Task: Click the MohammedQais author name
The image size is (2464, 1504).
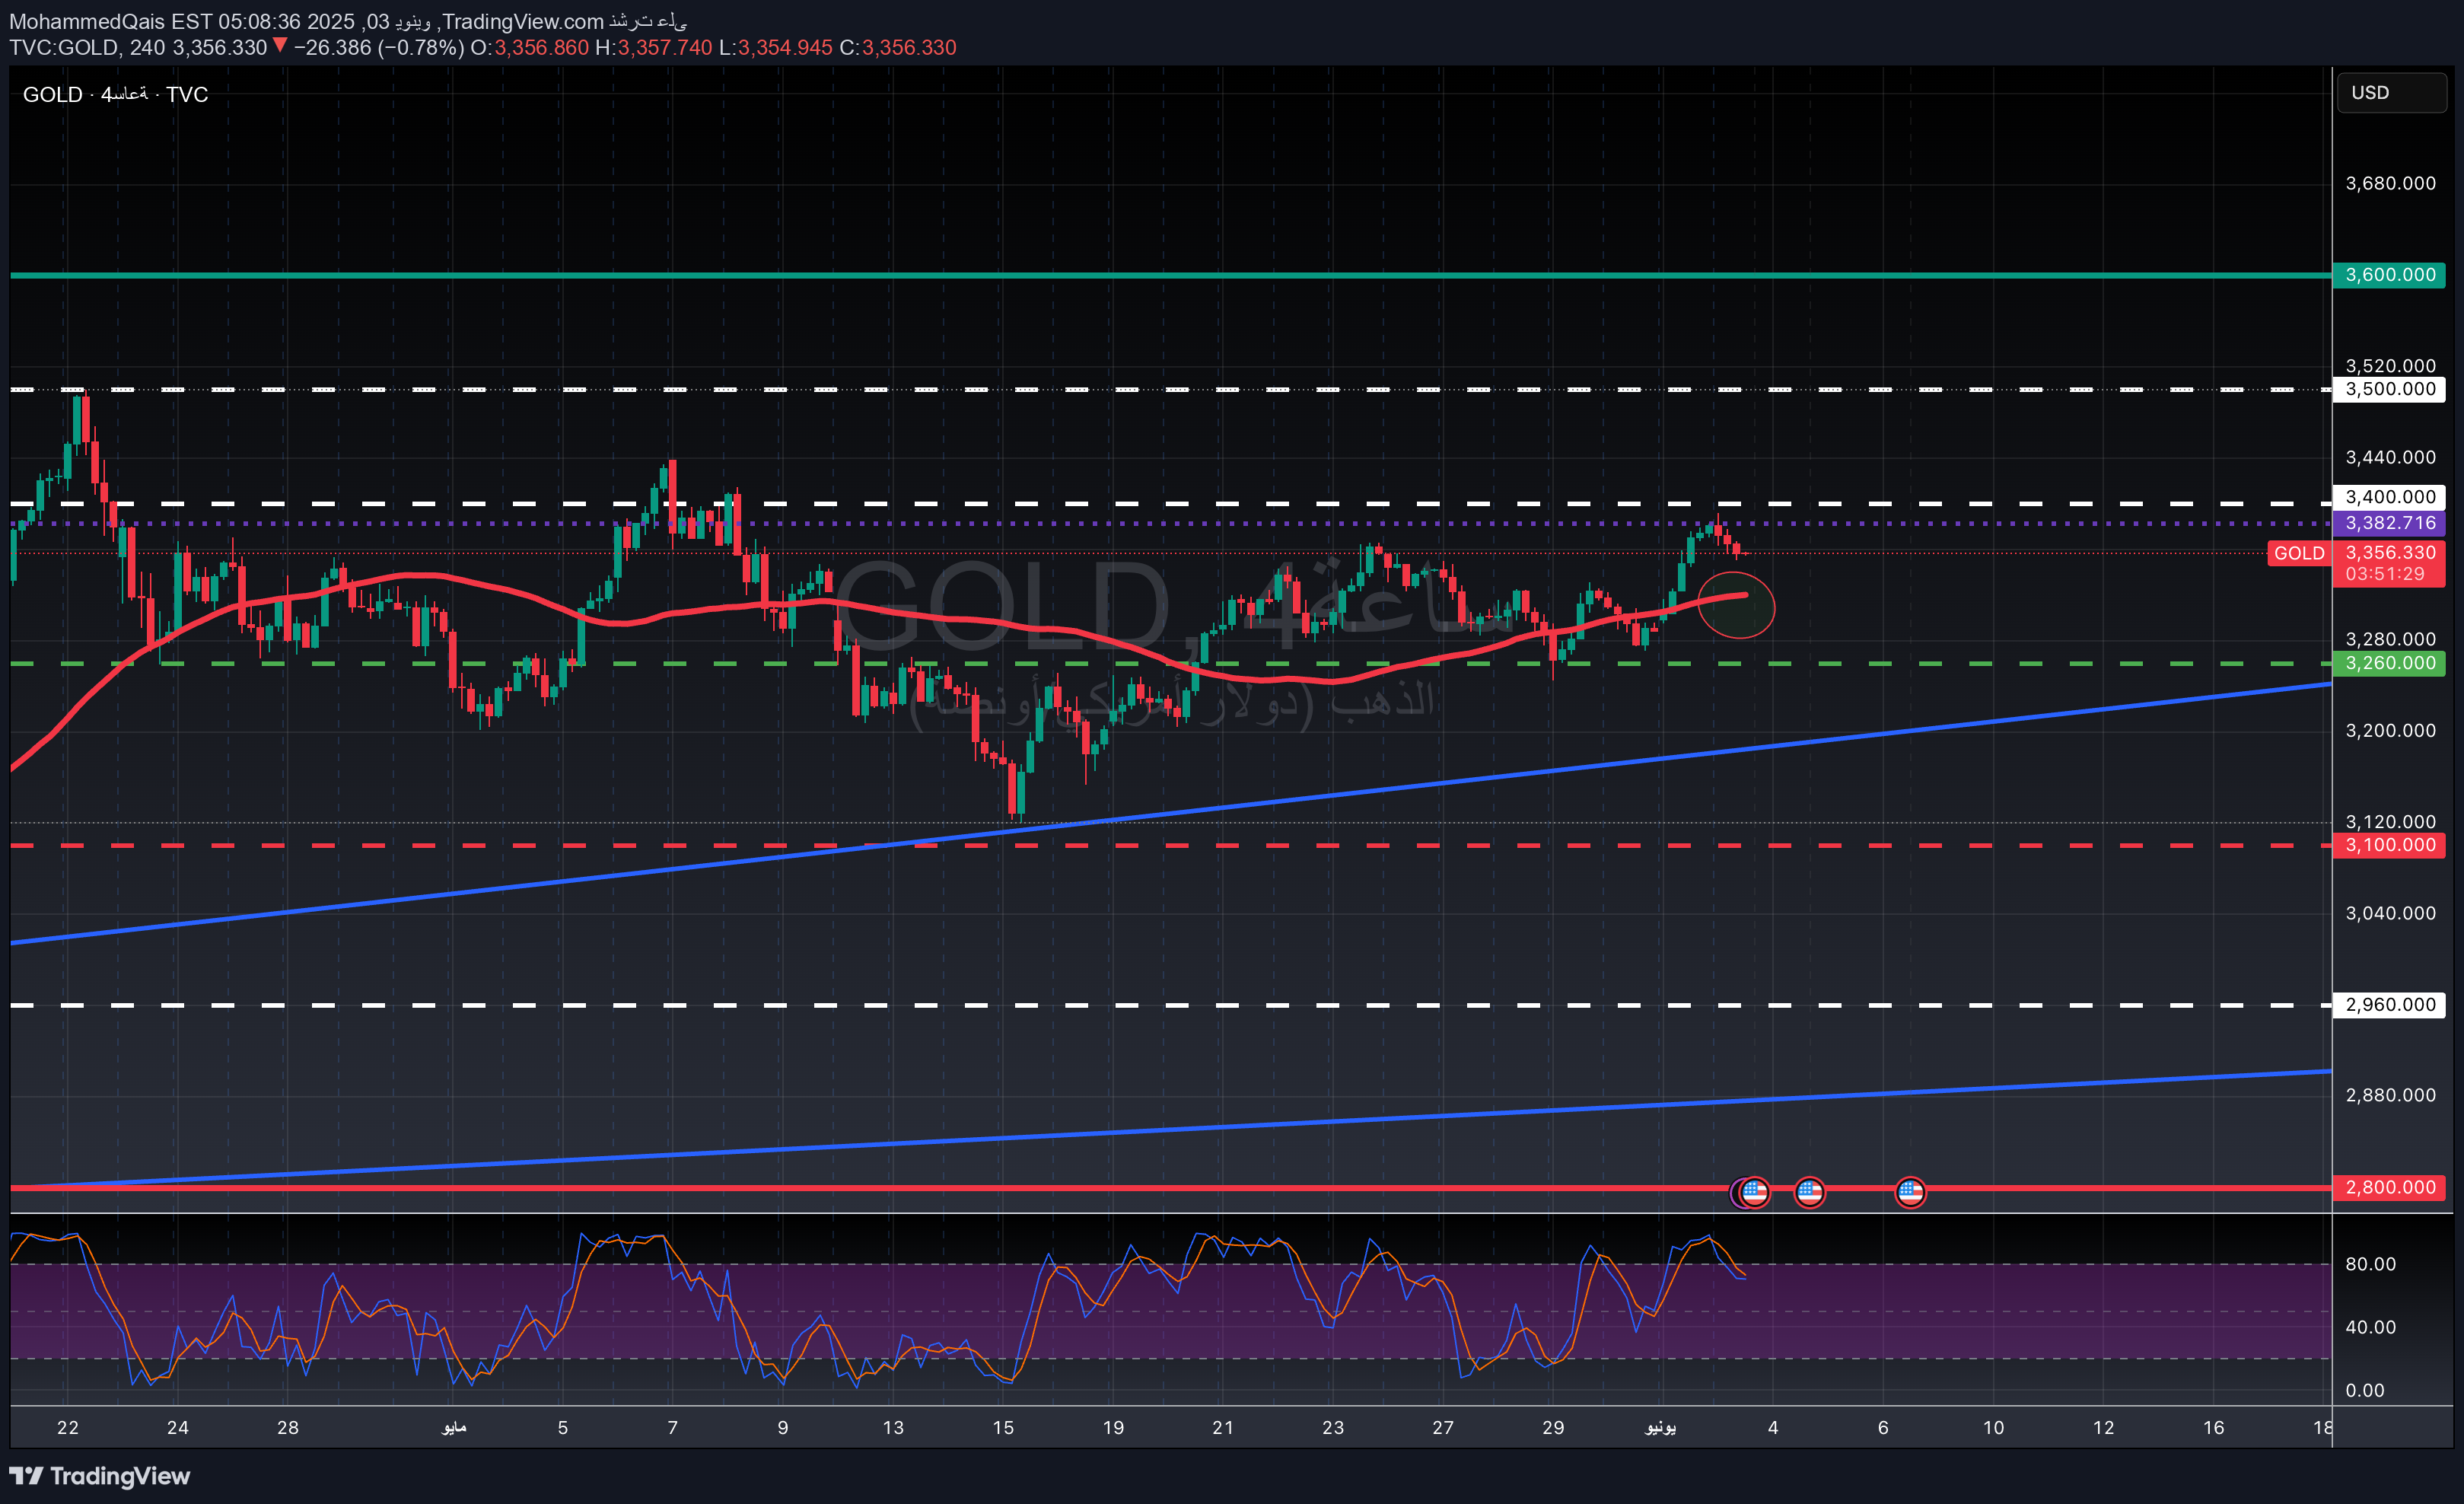Action: (x=88, y=22)
